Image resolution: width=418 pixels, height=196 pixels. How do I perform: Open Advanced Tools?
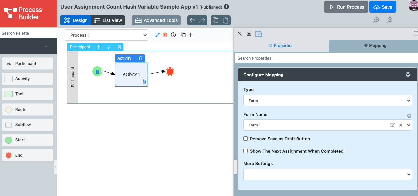tap(156, 20)
